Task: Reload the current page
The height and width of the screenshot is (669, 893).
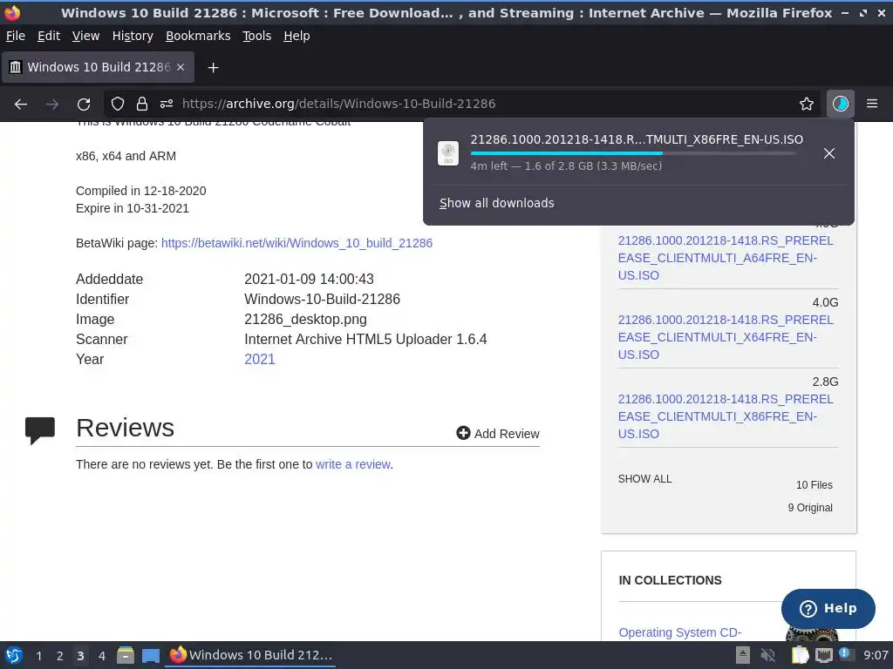Action: coord(84,104)
